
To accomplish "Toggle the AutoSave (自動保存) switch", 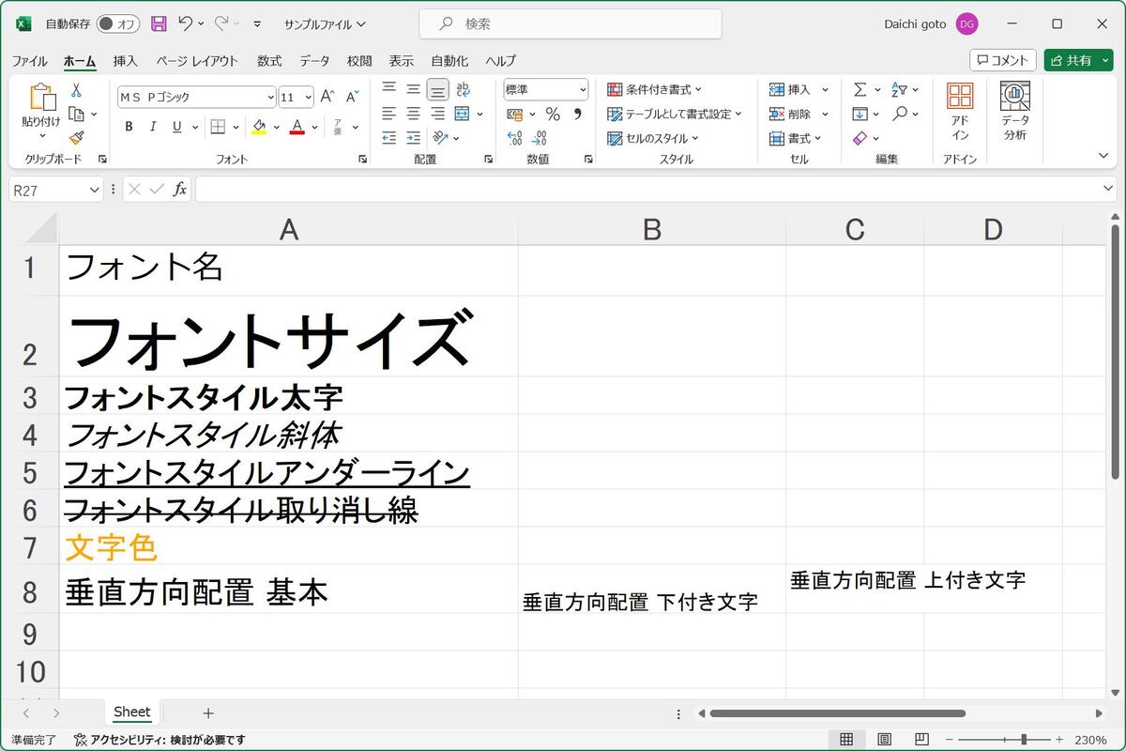I will 118,23.
